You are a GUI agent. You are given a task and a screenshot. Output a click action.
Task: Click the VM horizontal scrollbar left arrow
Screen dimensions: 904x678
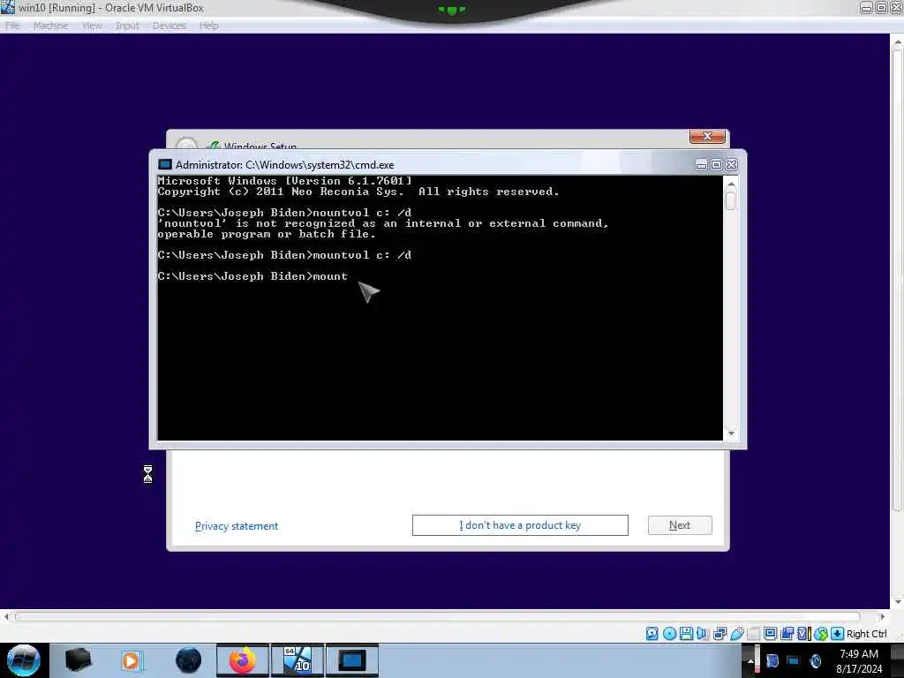(x=6, y=617)
